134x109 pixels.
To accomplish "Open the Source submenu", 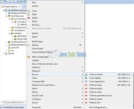I will 56,103.
